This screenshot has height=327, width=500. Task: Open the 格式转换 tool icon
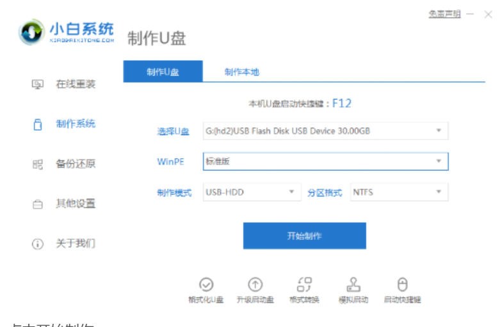304,285
